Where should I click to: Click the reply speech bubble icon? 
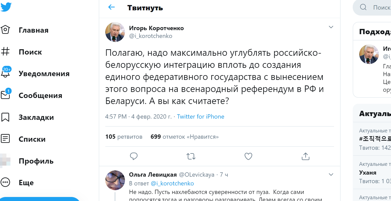tap(134, 156)
